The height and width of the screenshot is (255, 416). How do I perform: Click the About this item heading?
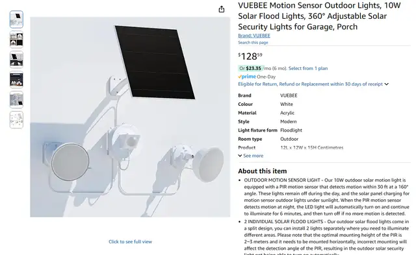[263, 171]
